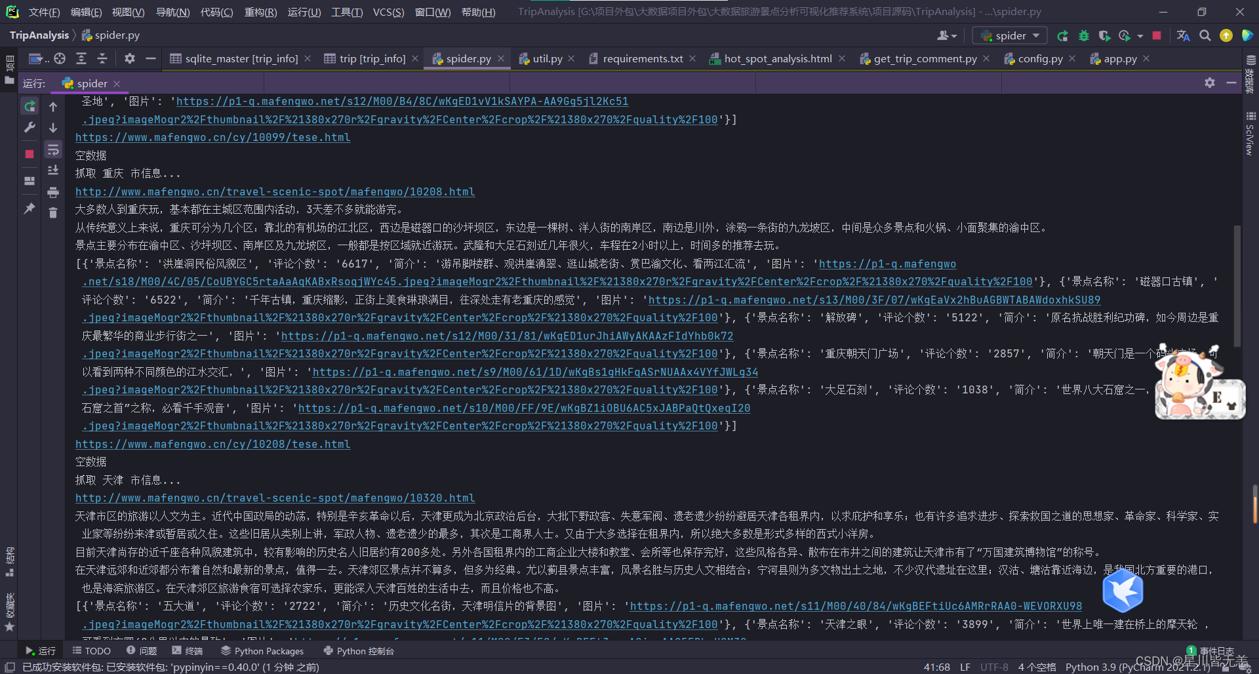Toggle tool window quick access icon

[x=10, y=667]
